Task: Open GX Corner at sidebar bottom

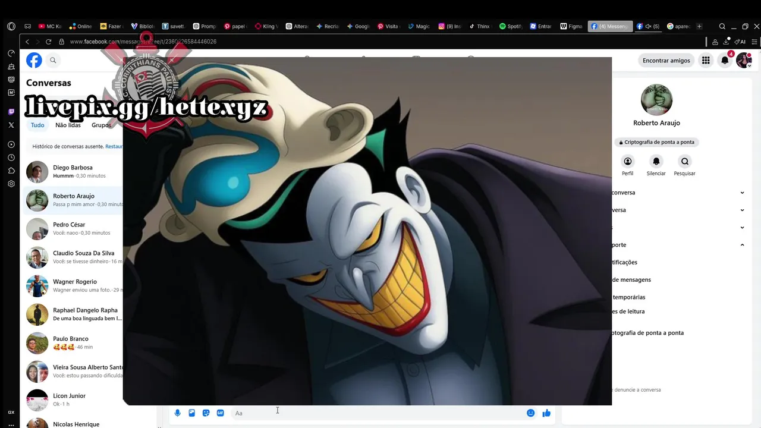Action: point(11,412)
